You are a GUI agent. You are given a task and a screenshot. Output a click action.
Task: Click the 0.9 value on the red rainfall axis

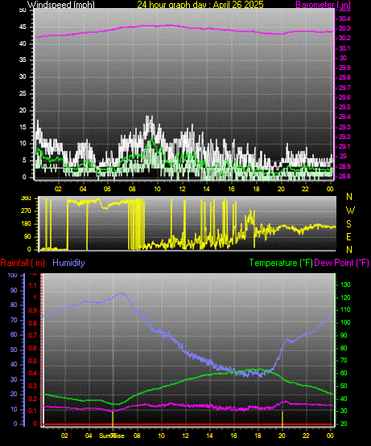(x=33, y=310)
